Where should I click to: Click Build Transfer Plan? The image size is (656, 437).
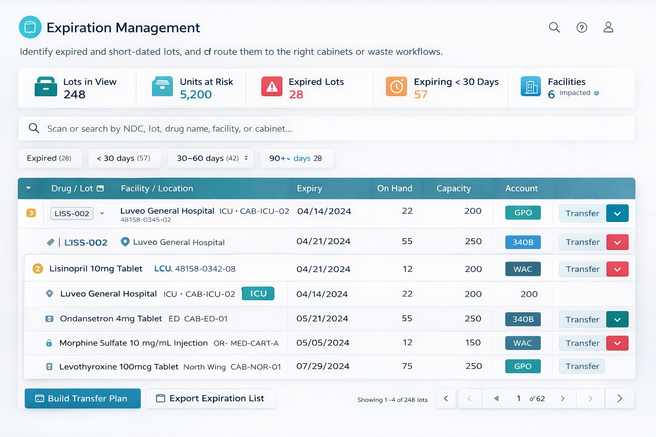tap(82, 398)
